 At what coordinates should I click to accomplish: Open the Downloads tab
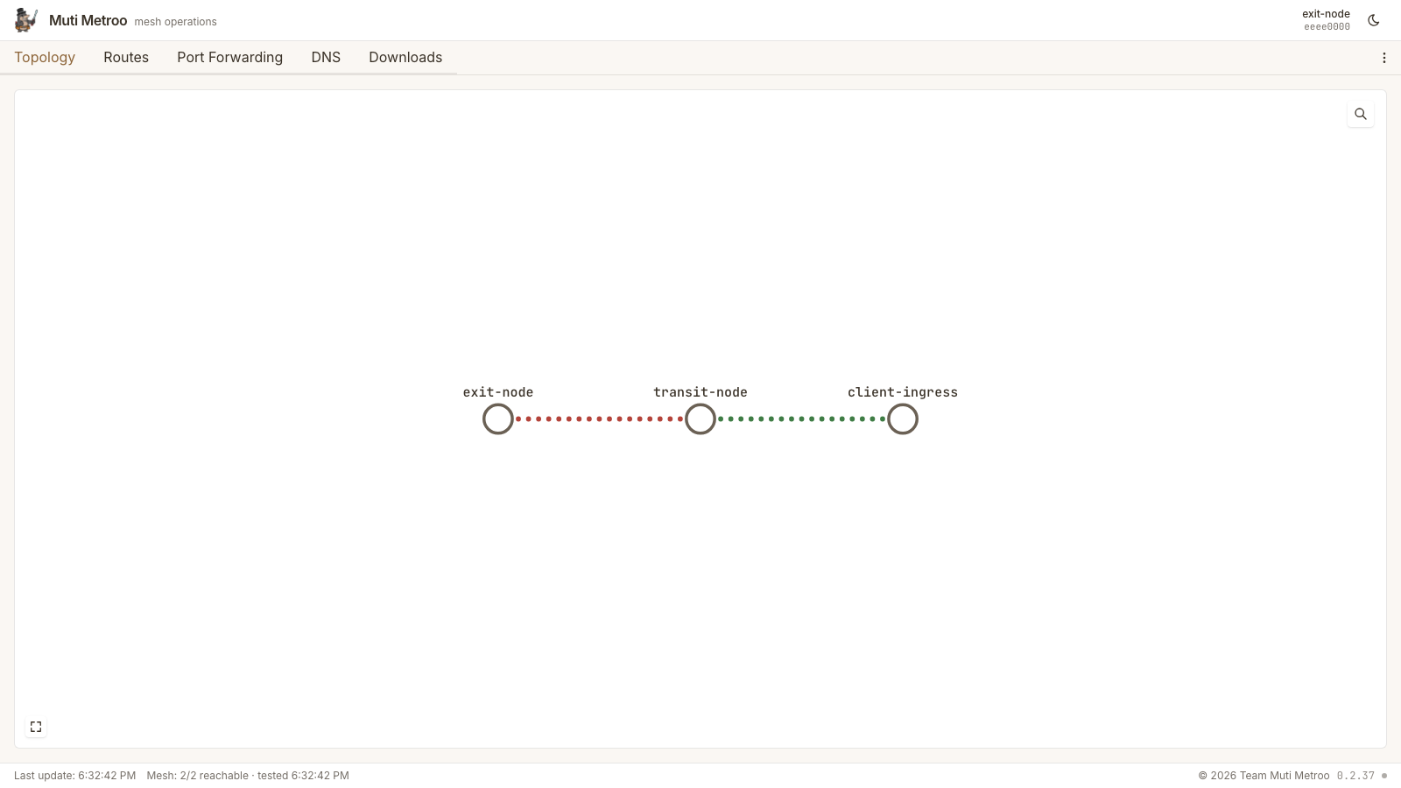[405, 57]
